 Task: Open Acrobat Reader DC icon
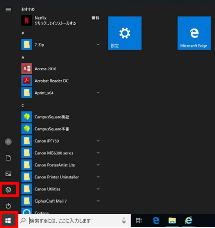coord(27,81)
